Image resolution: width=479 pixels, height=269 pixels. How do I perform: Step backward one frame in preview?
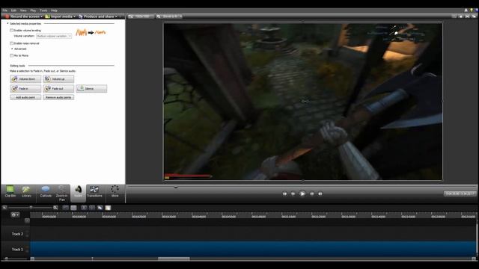(293, 194)
